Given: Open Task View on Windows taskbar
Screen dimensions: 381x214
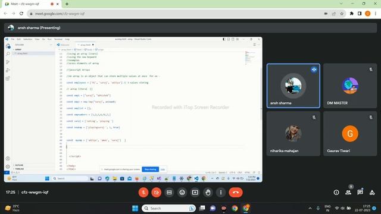Looking at the screenshot, I should [x=202, y=208].
